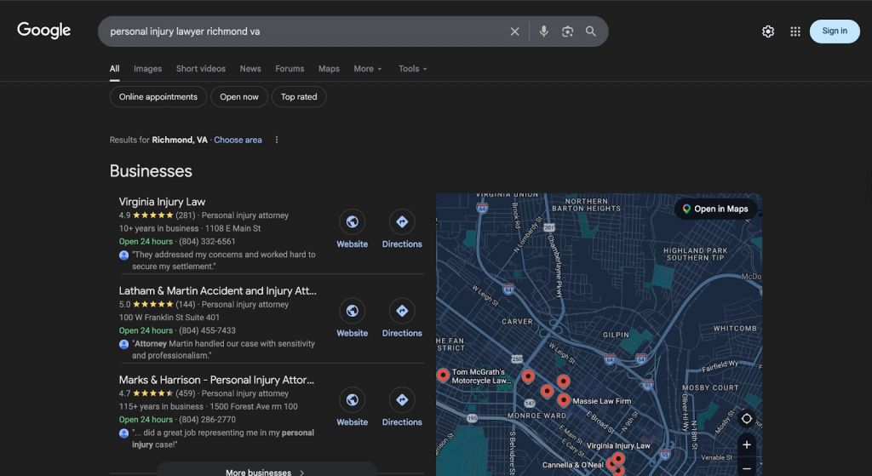Open Marks & Harrison Personal Injury listing
872x476 pixels.
pyautogui.click(x=216, y=380)
